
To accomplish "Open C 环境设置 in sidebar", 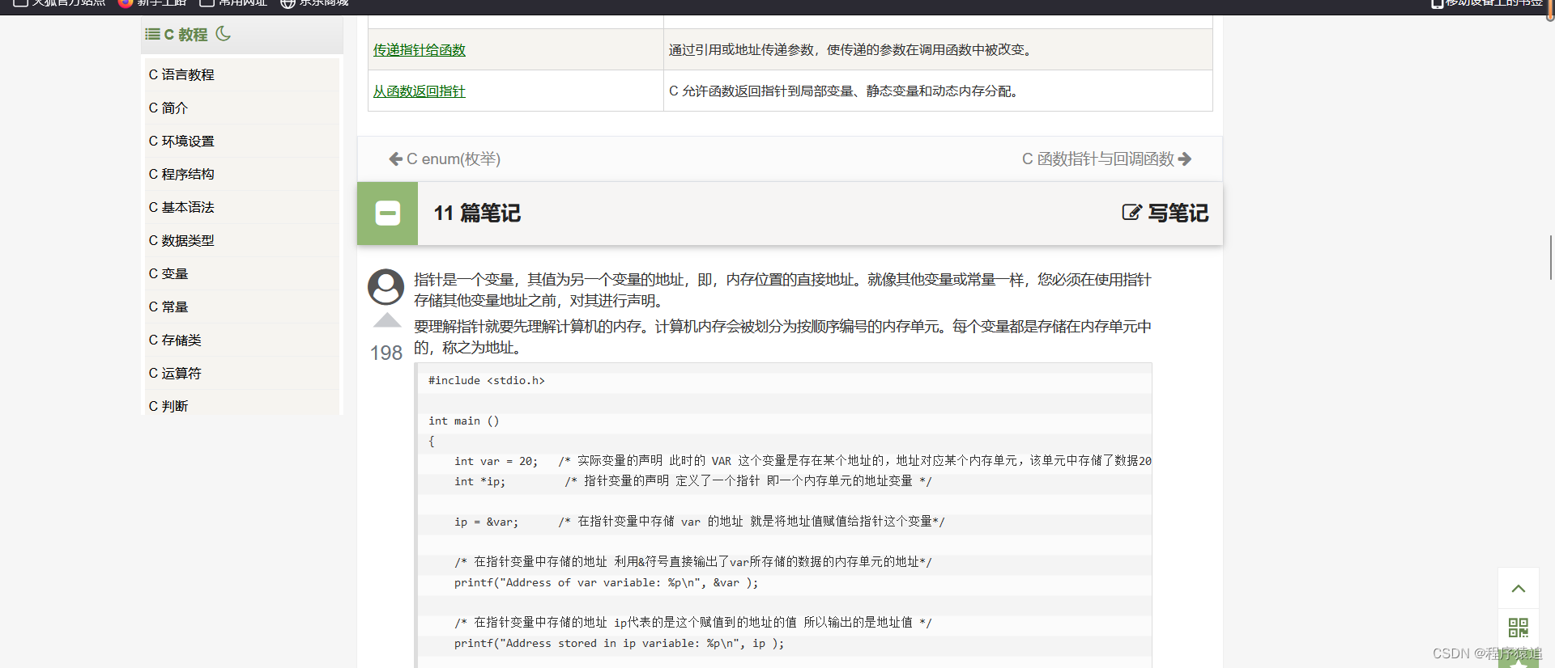I will click(242, 141).
